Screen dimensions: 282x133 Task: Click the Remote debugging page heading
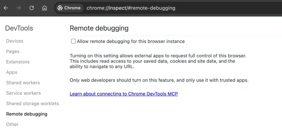coord(99,28)
